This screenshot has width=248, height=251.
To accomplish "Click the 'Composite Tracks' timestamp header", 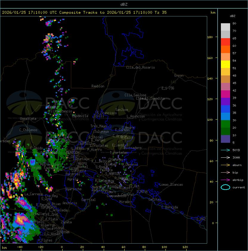I will pyautogui.click(x=84, y=13).
